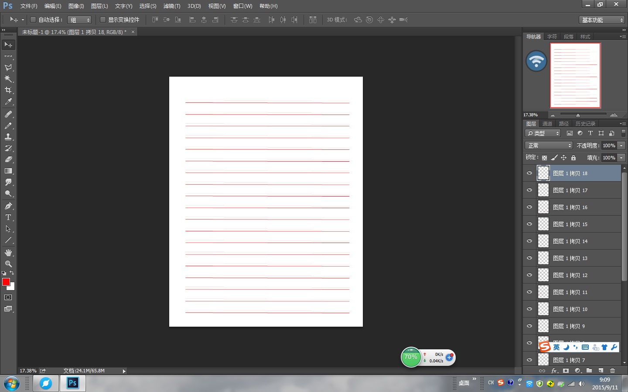Select the Hand tool

[8, 253]
